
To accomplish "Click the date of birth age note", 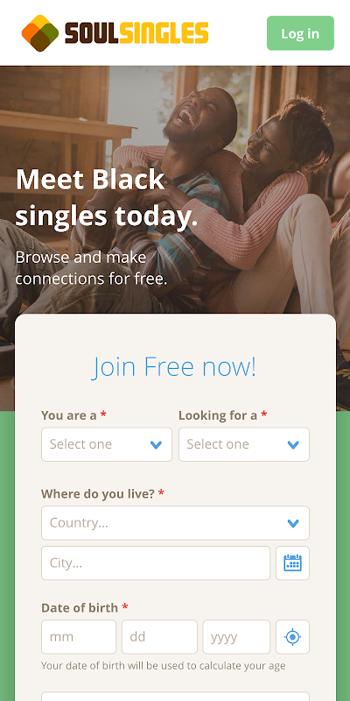I will pos(163,666).
